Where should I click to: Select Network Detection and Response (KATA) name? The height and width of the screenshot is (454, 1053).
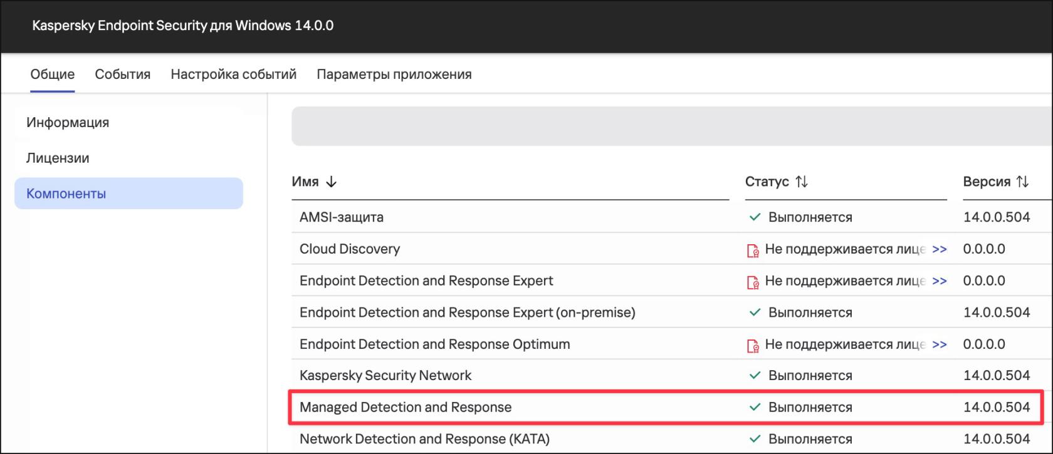coord(424,439)
